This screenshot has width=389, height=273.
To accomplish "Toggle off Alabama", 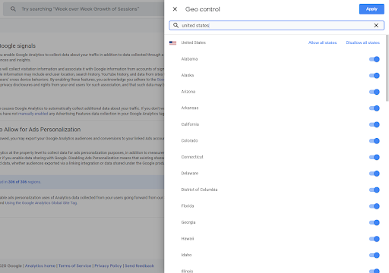I will pyautogui.click(x=374, y=59).
